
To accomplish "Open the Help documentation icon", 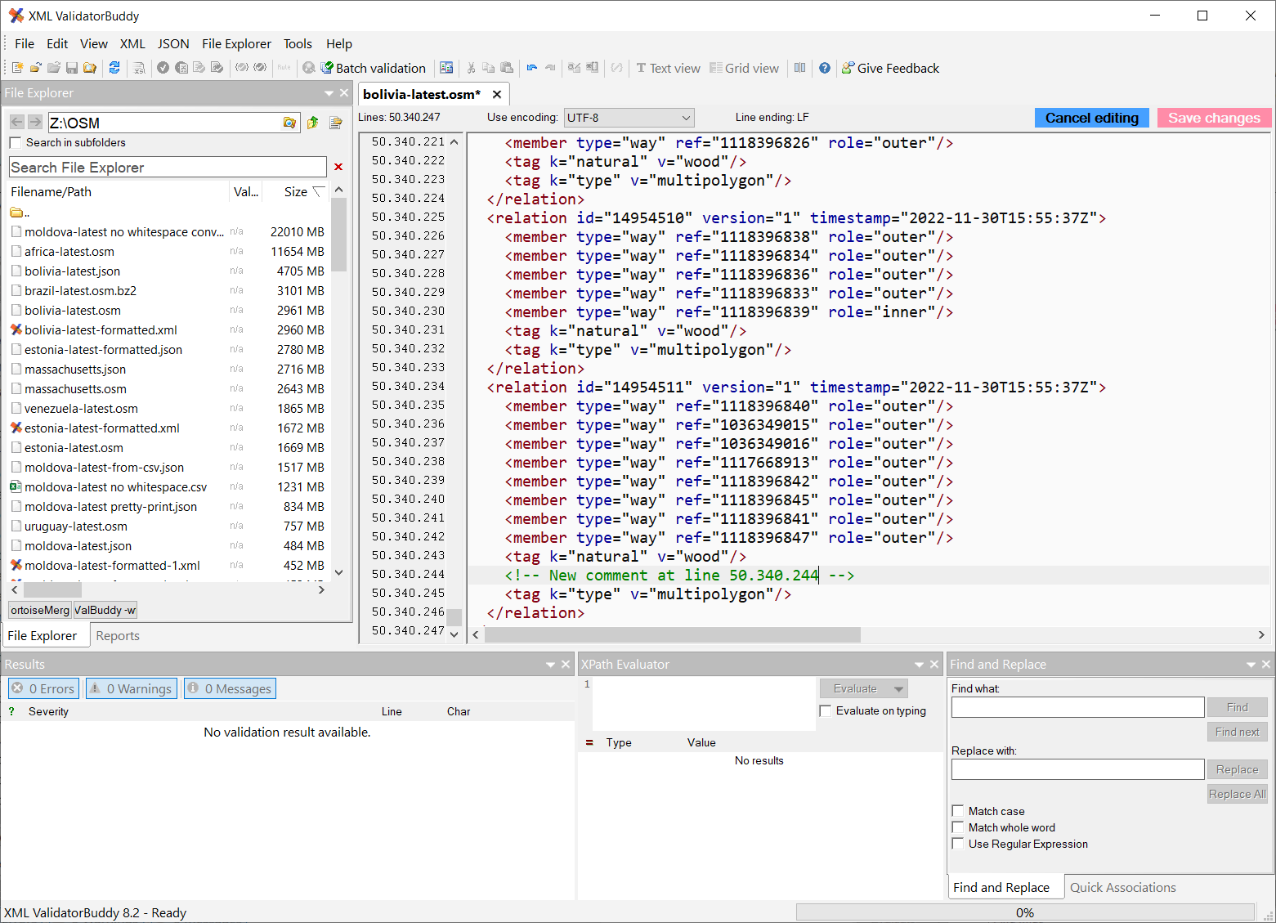I will coord(824,68).
